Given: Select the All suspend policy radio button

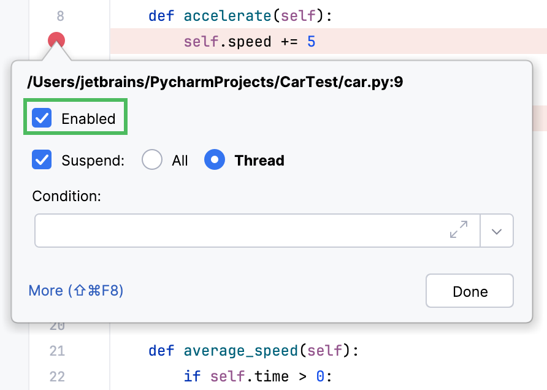Looking at the screenshot, I should pos(151,159).
